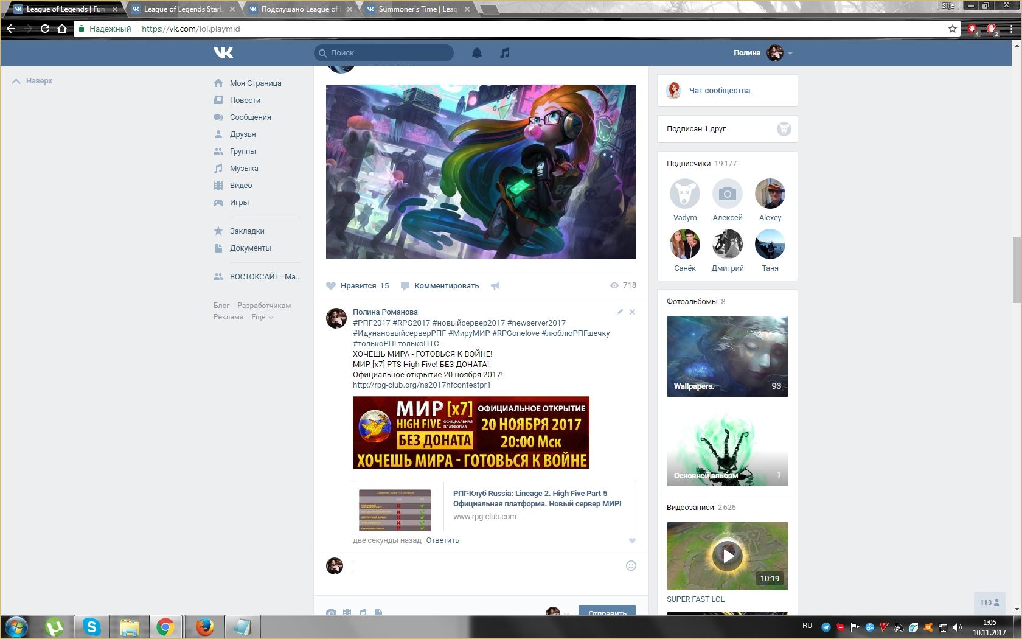Click Ответить under the comment
1022x639 pixels.
pyautogui.click(x=443, y=540)
